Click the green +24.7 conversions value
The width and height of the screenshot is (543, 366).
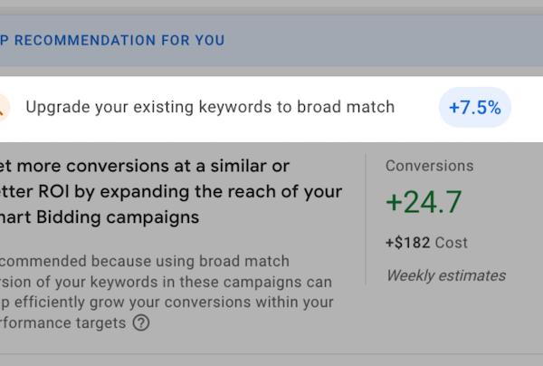click(424, 202)
